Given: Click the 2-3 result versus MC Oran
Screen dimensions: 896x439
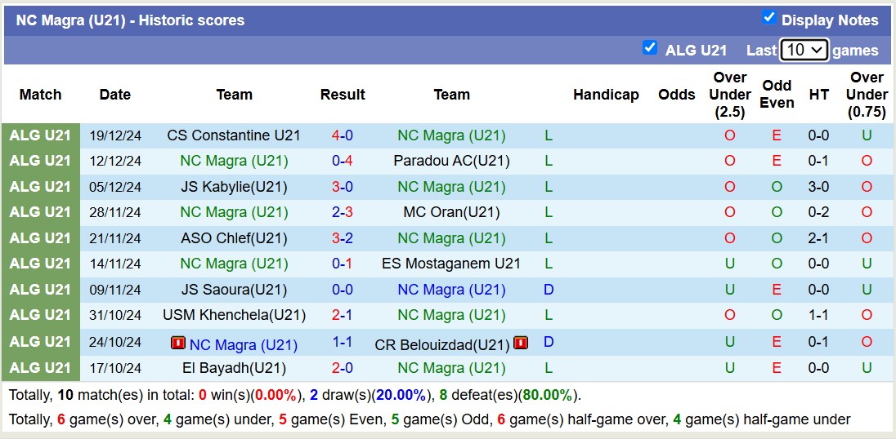Looking at the screenshot, I should [342, 212].
